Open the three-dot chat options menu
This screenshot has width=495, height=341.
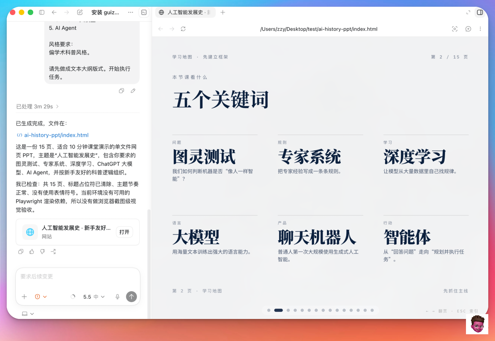(x=131, y=12)
